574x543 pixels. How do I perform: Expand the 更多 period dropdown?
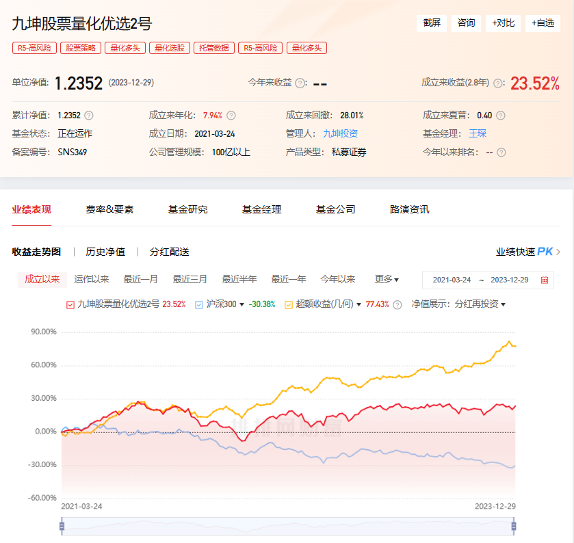click(x=387, y=280)
